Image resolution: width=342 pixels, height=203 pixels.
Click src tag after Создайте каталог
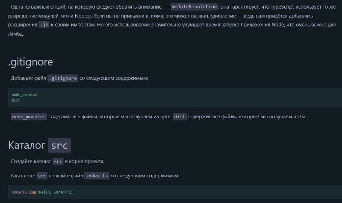click(x=58, y=161)
